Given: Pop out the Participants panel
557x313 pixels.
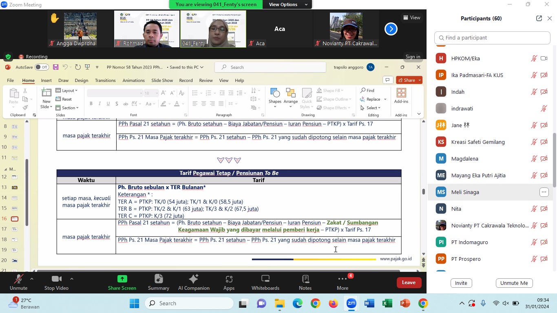Looking at the screenshot, I should [x=539, y=18].
